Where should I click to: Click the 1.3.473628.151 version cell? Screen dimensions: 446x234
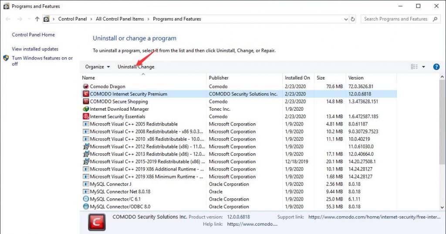(363, 102)
